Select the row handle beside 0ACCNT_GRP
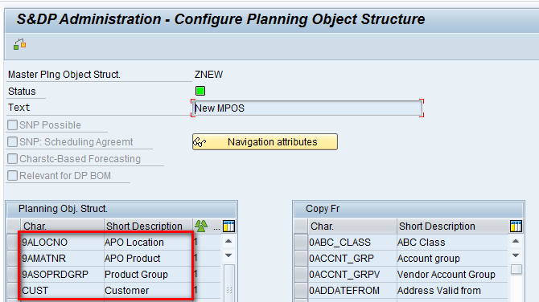 point(301,259)
